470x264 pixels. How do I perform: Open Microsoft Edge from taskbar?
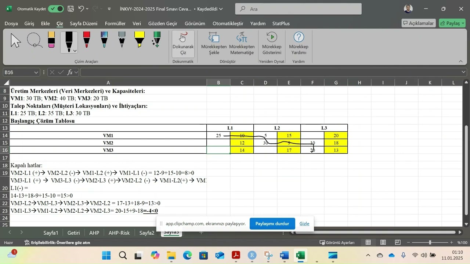[x=187, y=255]
